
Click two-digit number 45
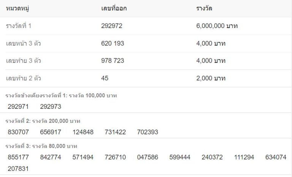click(x=105, y=78)
